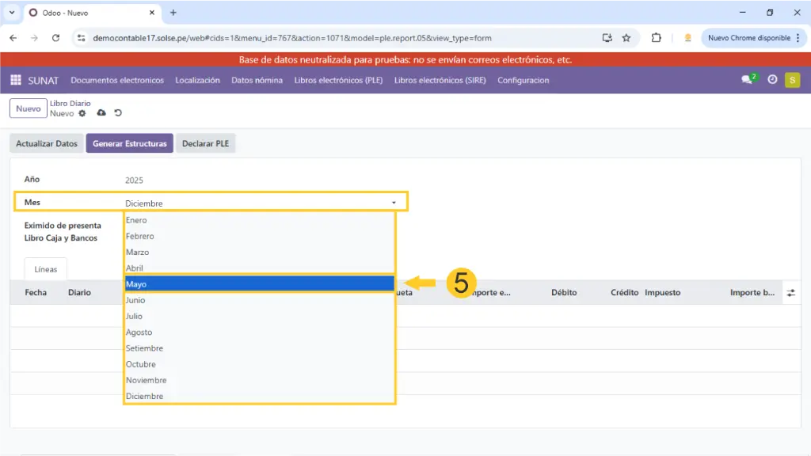
Task: Open the Odoo apps grid menu
Action: pyautogui.click(x=15, y=80)
